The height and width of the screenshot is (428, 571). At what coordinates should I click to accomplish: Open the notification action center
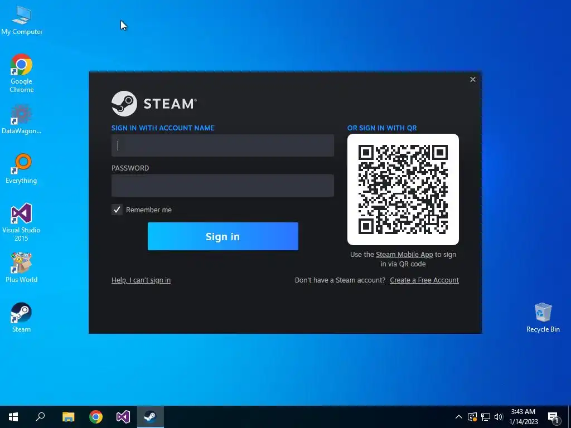click(x=554, y=417)
